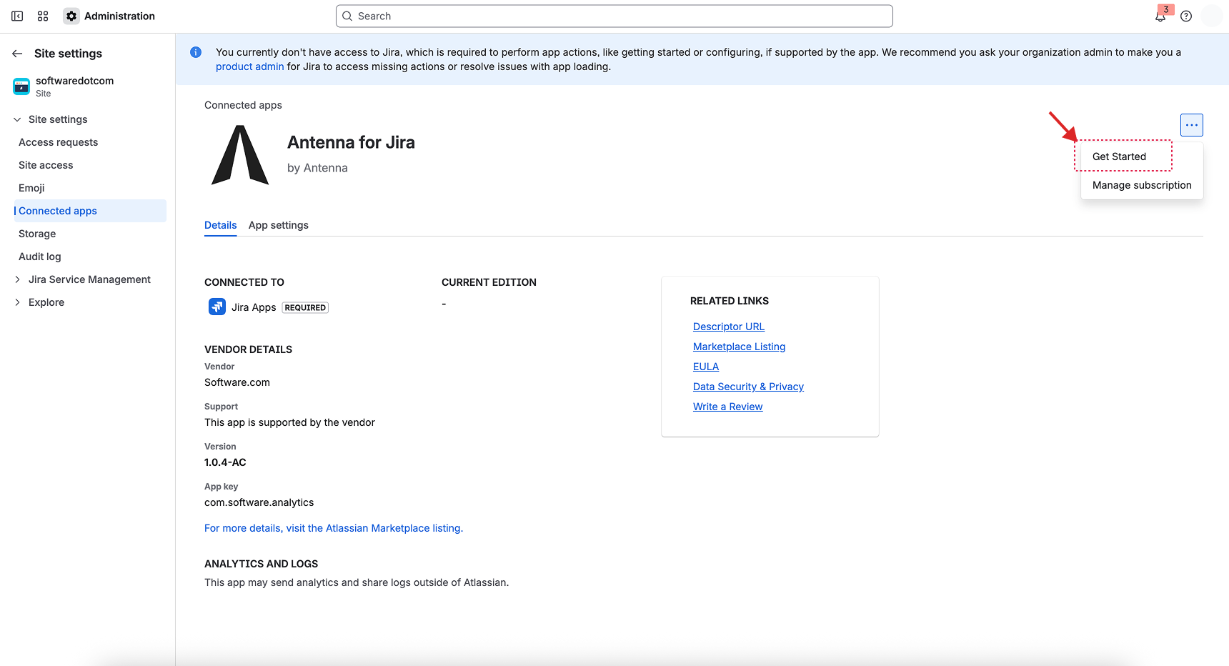Viewport: 1229px width, 666px height.
Task: Click the Antenna for Jira logo
Action: pyautogui.click(x=240, y=155)
